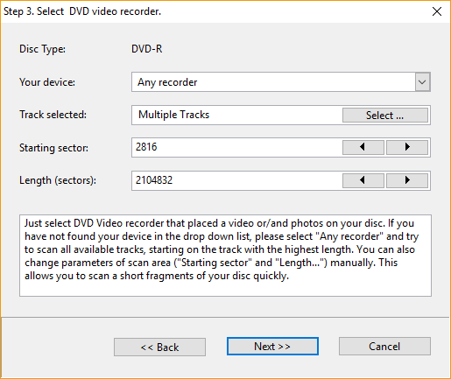This screenshot has height=379, width=451.
Task: Increase the Starting sector with right arrow
Action: pos(407,147)
